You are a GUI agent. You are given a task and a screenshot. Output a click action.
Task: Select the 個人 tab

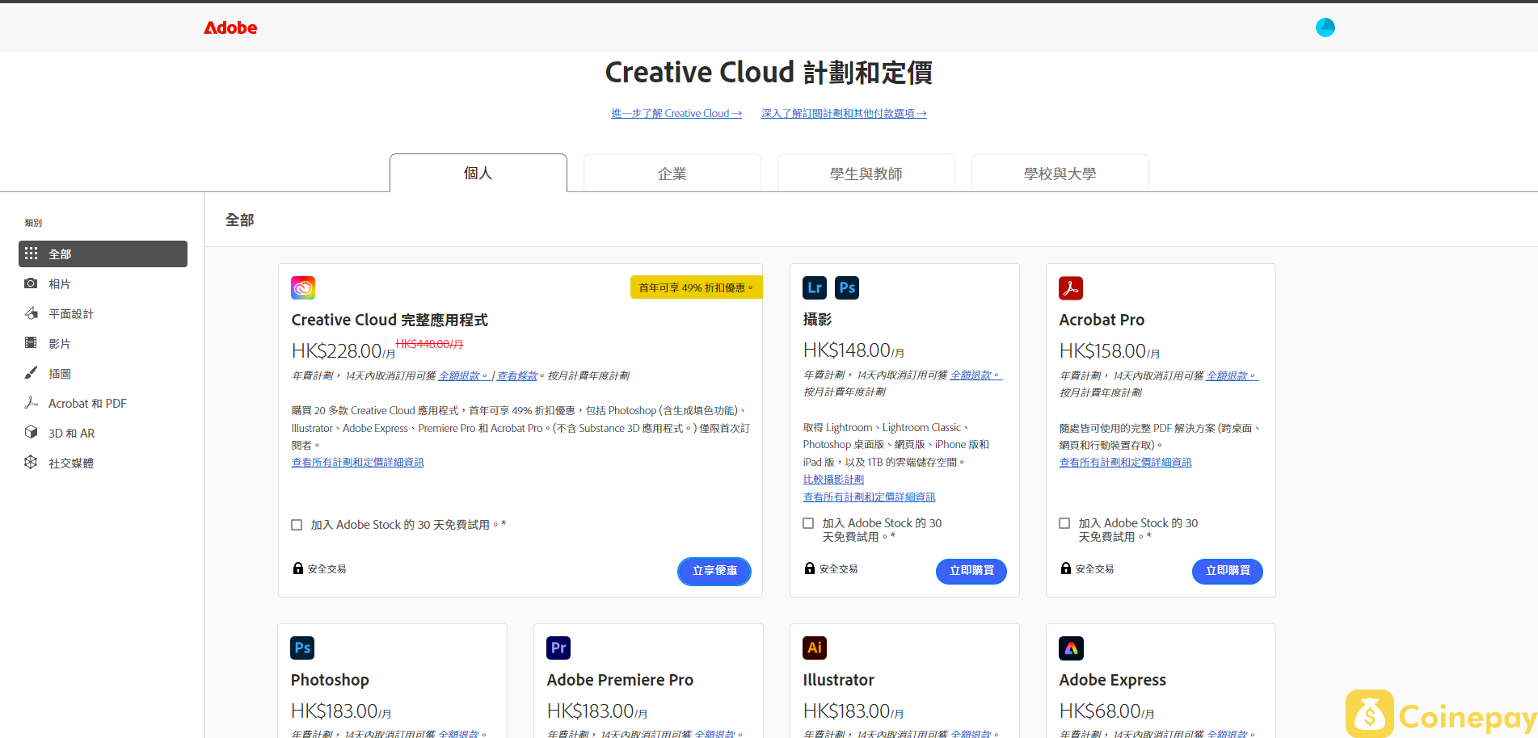click(x=478, y=173)
